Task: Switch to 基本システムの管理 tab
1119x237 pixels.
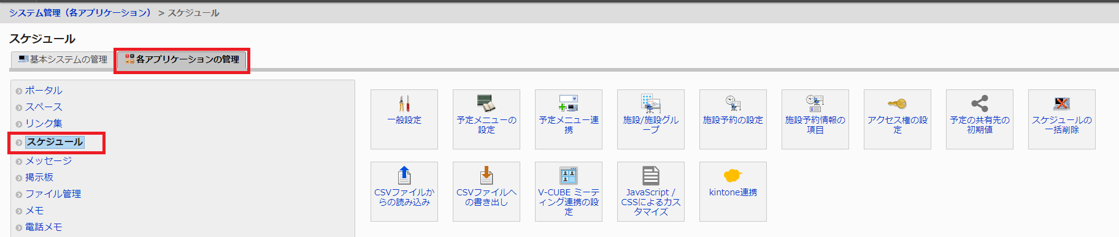Action: click(62, 59)
